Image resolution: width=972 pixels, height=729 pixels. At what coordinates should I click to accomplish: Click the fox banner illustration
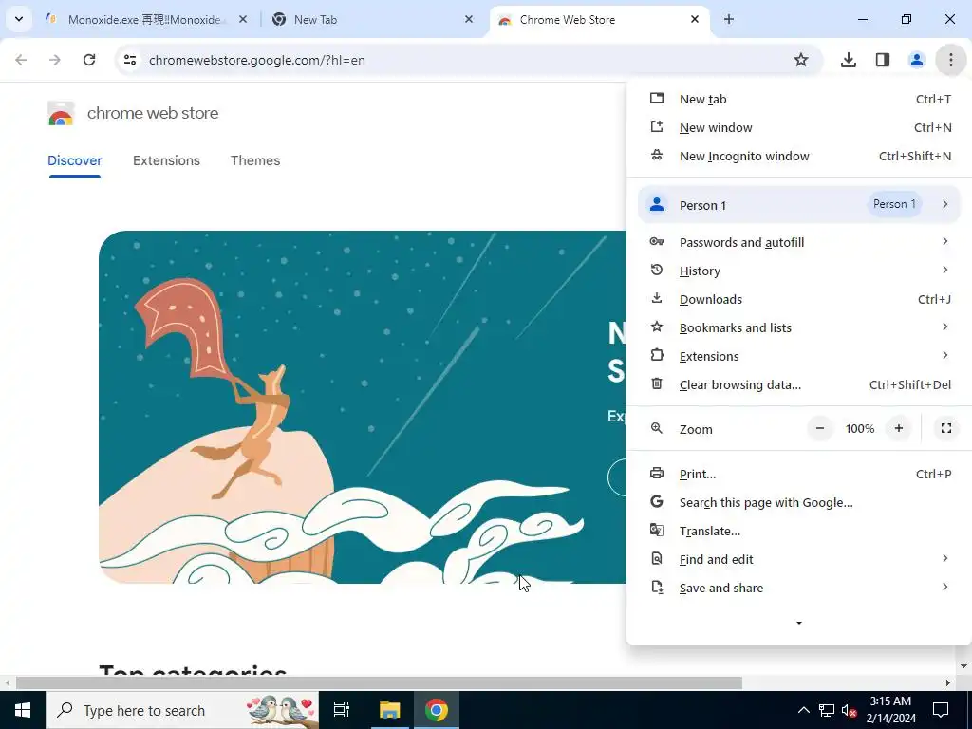[363, 407]
